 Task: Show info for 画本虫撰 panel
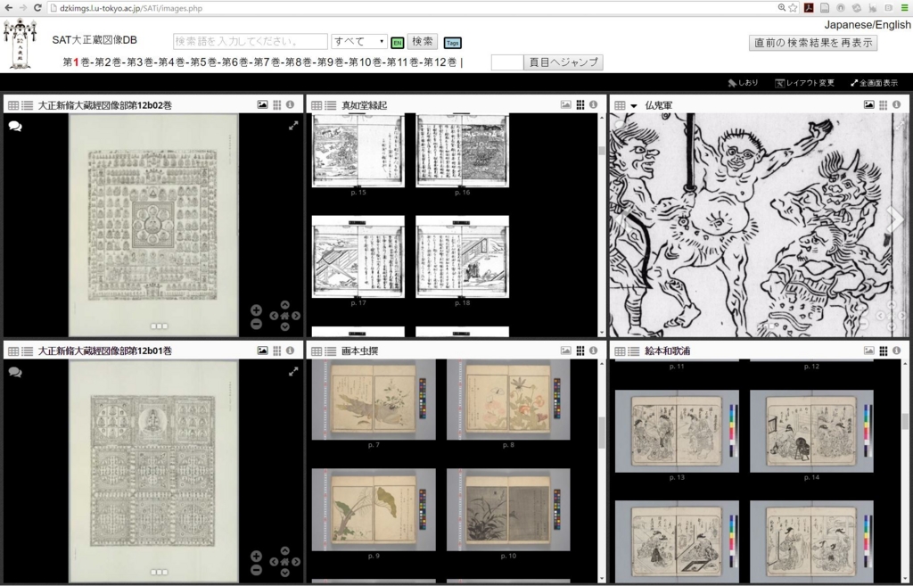tap(593, 351)
